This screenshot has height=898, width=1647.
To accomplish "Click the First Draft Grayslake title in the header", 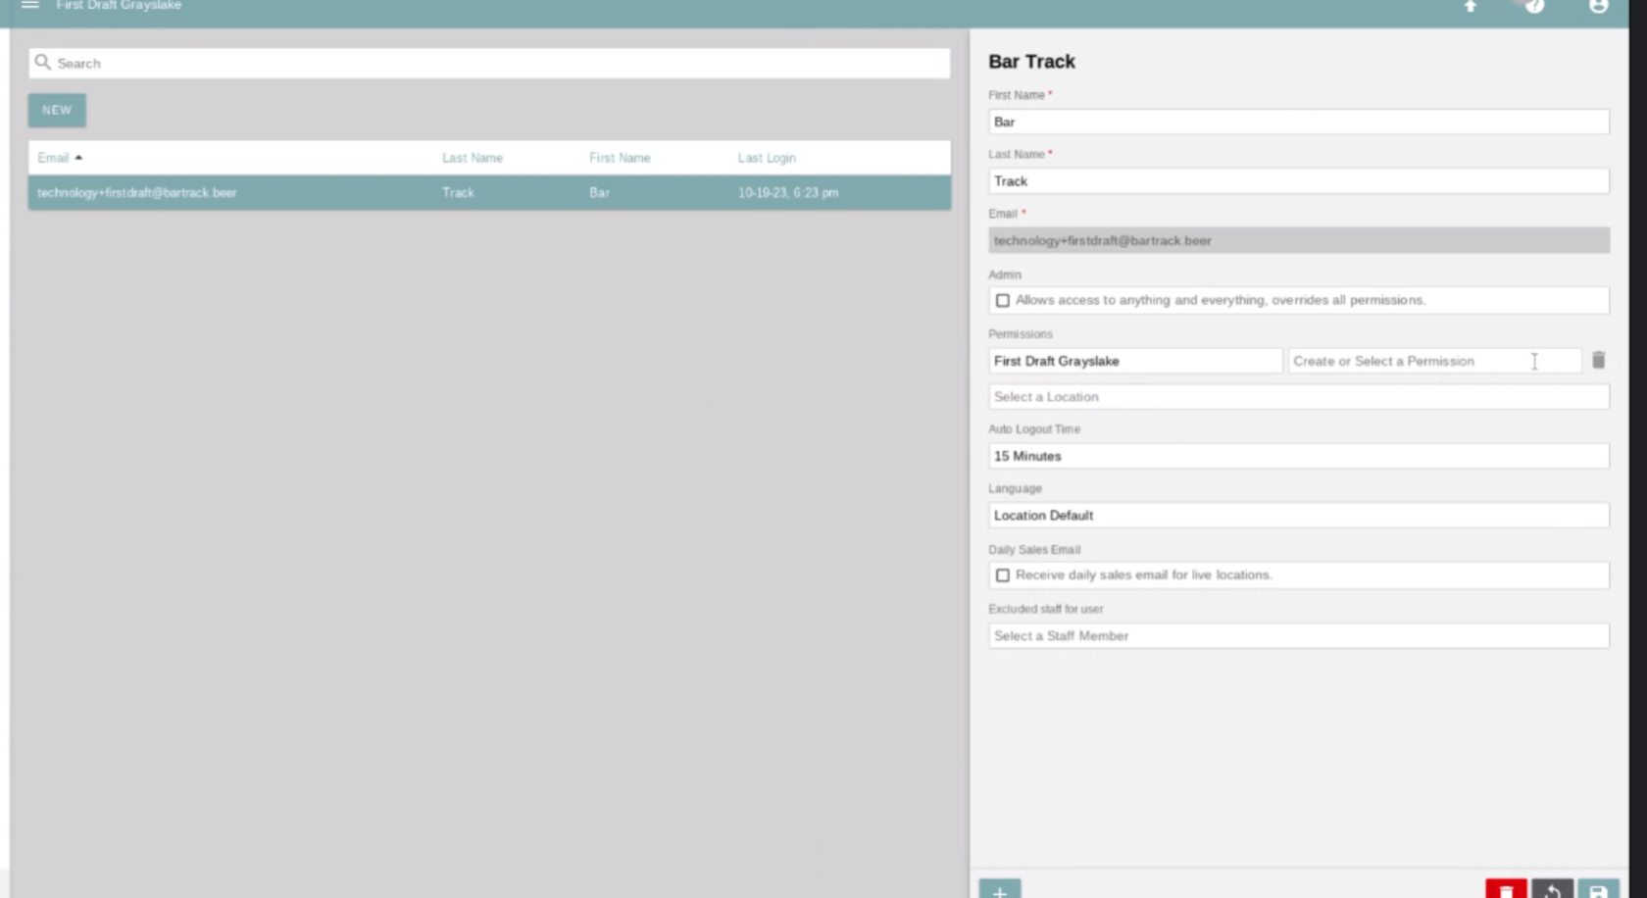I will 119,5.
